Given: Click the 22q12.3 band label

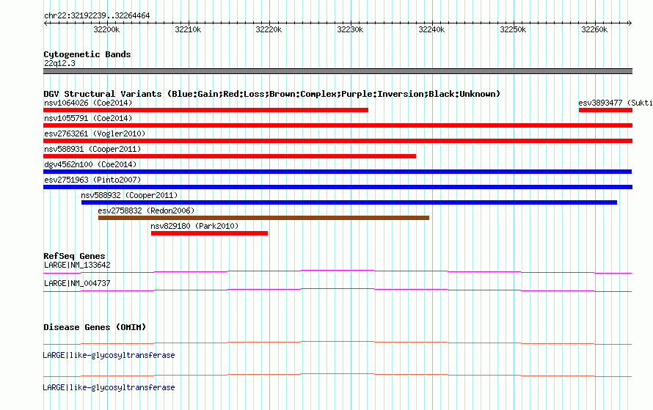Looking at the screenshot, I should (x=59, y=63).
